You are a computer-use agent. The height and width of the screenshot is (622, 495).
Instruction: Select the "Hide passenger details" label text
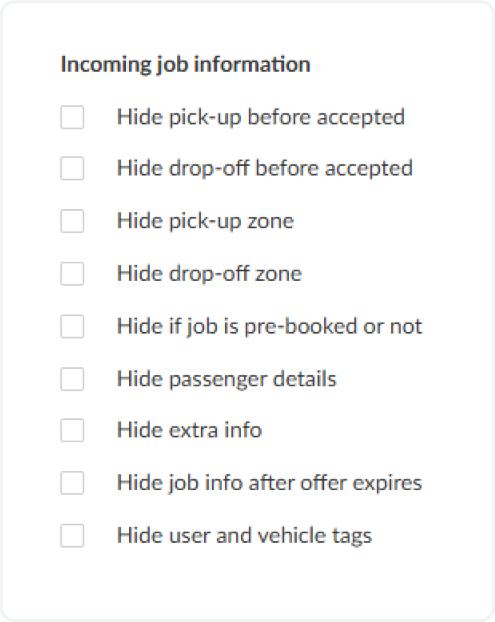[x=226, y=379]
